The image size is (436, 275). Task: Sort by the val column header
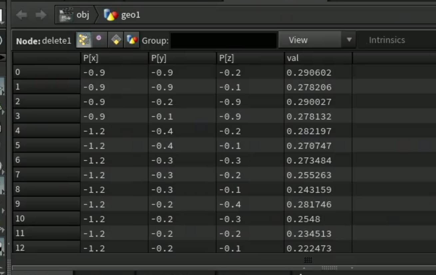pos(318,58)
